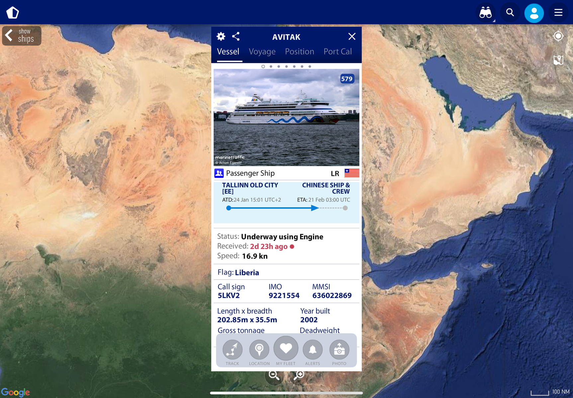
Task: Switch to the Position tab
Action: (x=299, y=52)
